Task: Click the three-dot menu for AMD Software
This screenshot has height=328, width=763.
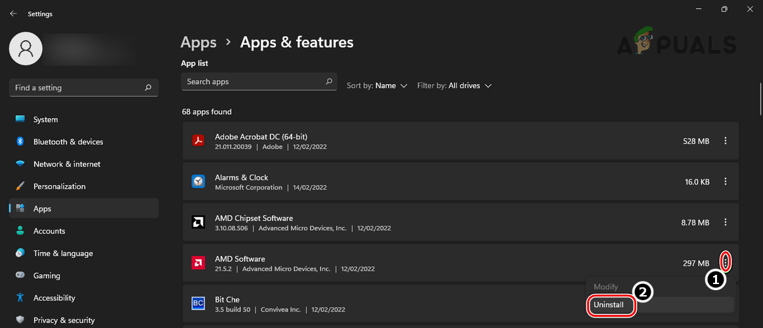Action: (725, 262)
